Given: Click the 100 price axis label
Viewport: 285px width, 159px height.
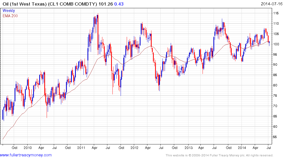Looking at the screenshot, I should coord(276,44).
